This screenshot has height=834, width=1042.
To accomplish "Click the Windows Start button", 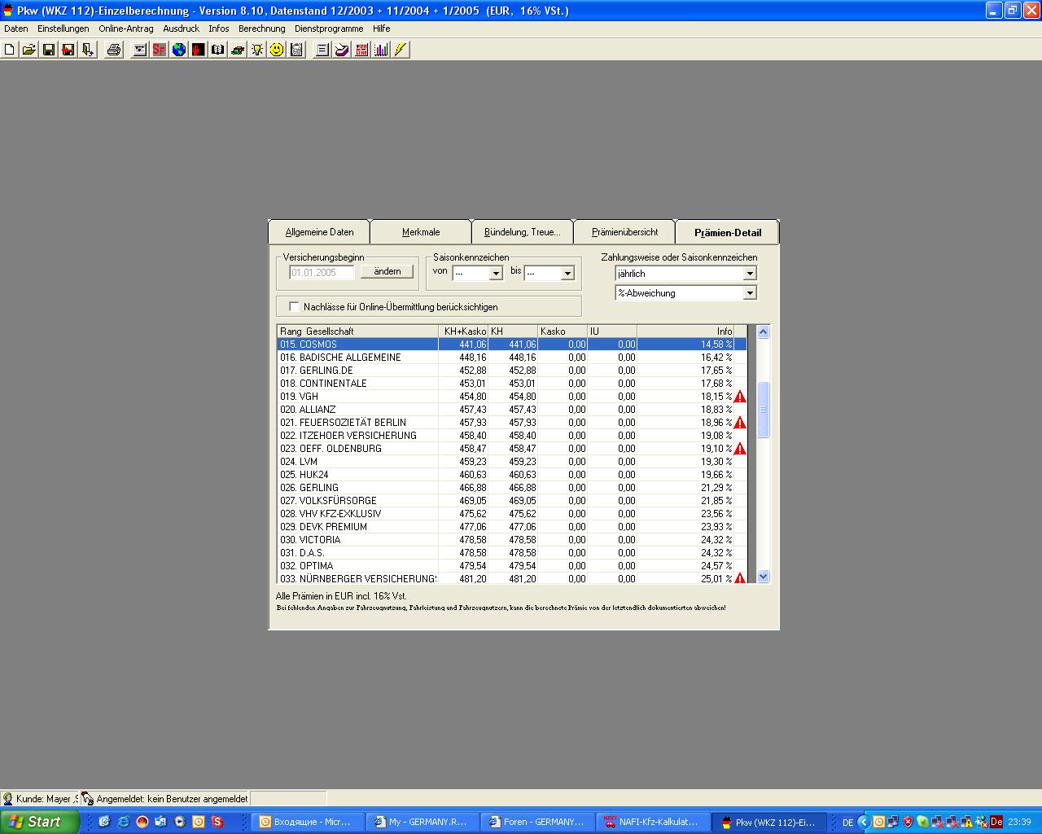I will coord(39,822).
